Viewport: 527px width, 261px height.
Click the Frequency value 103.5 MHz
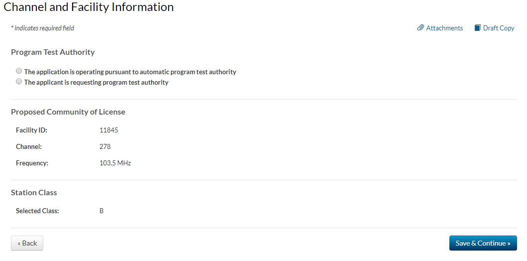point(115,163)
